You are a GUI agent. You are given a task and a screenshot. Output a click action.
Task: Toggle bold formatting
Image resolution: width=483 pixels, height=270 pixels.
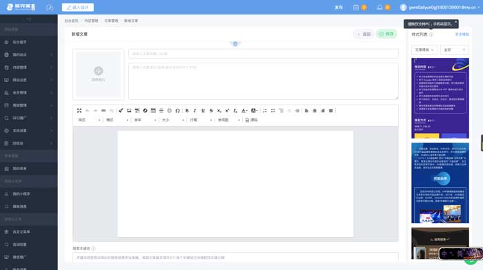[x=187, y=111]
